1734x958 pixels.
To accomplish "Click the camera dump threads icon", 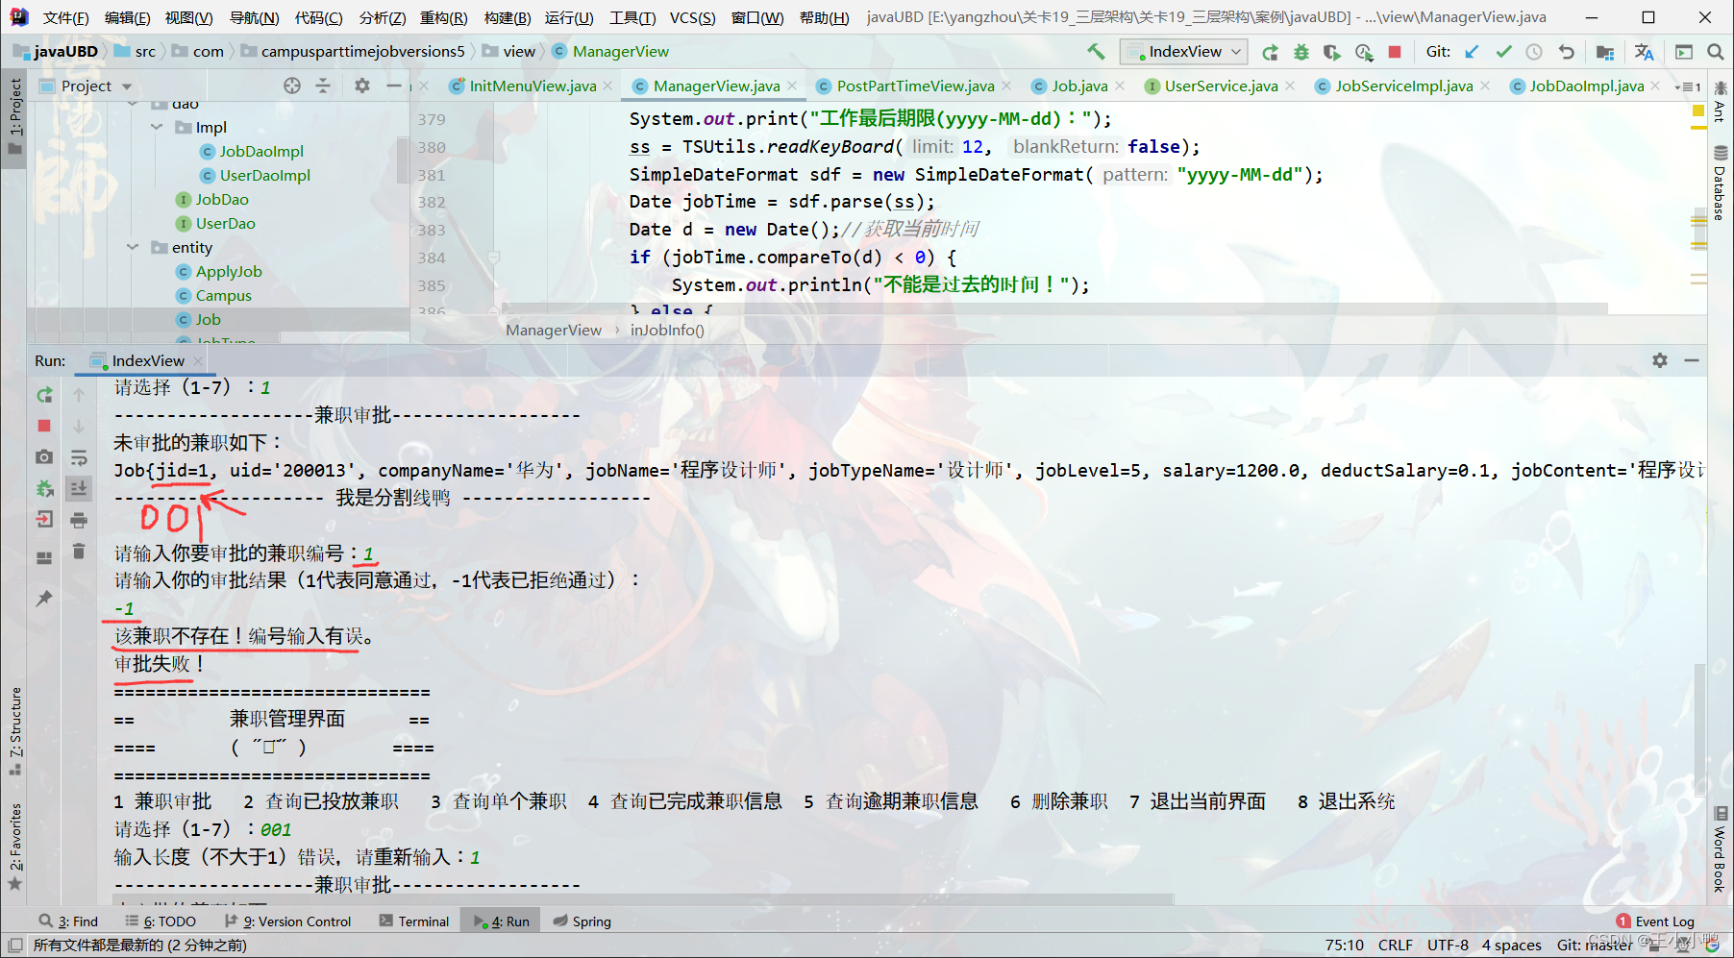I will click(x=44, y=457).
